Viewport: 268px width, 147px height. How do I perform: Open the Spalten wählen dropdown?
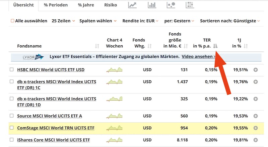[x=98, y=21]
